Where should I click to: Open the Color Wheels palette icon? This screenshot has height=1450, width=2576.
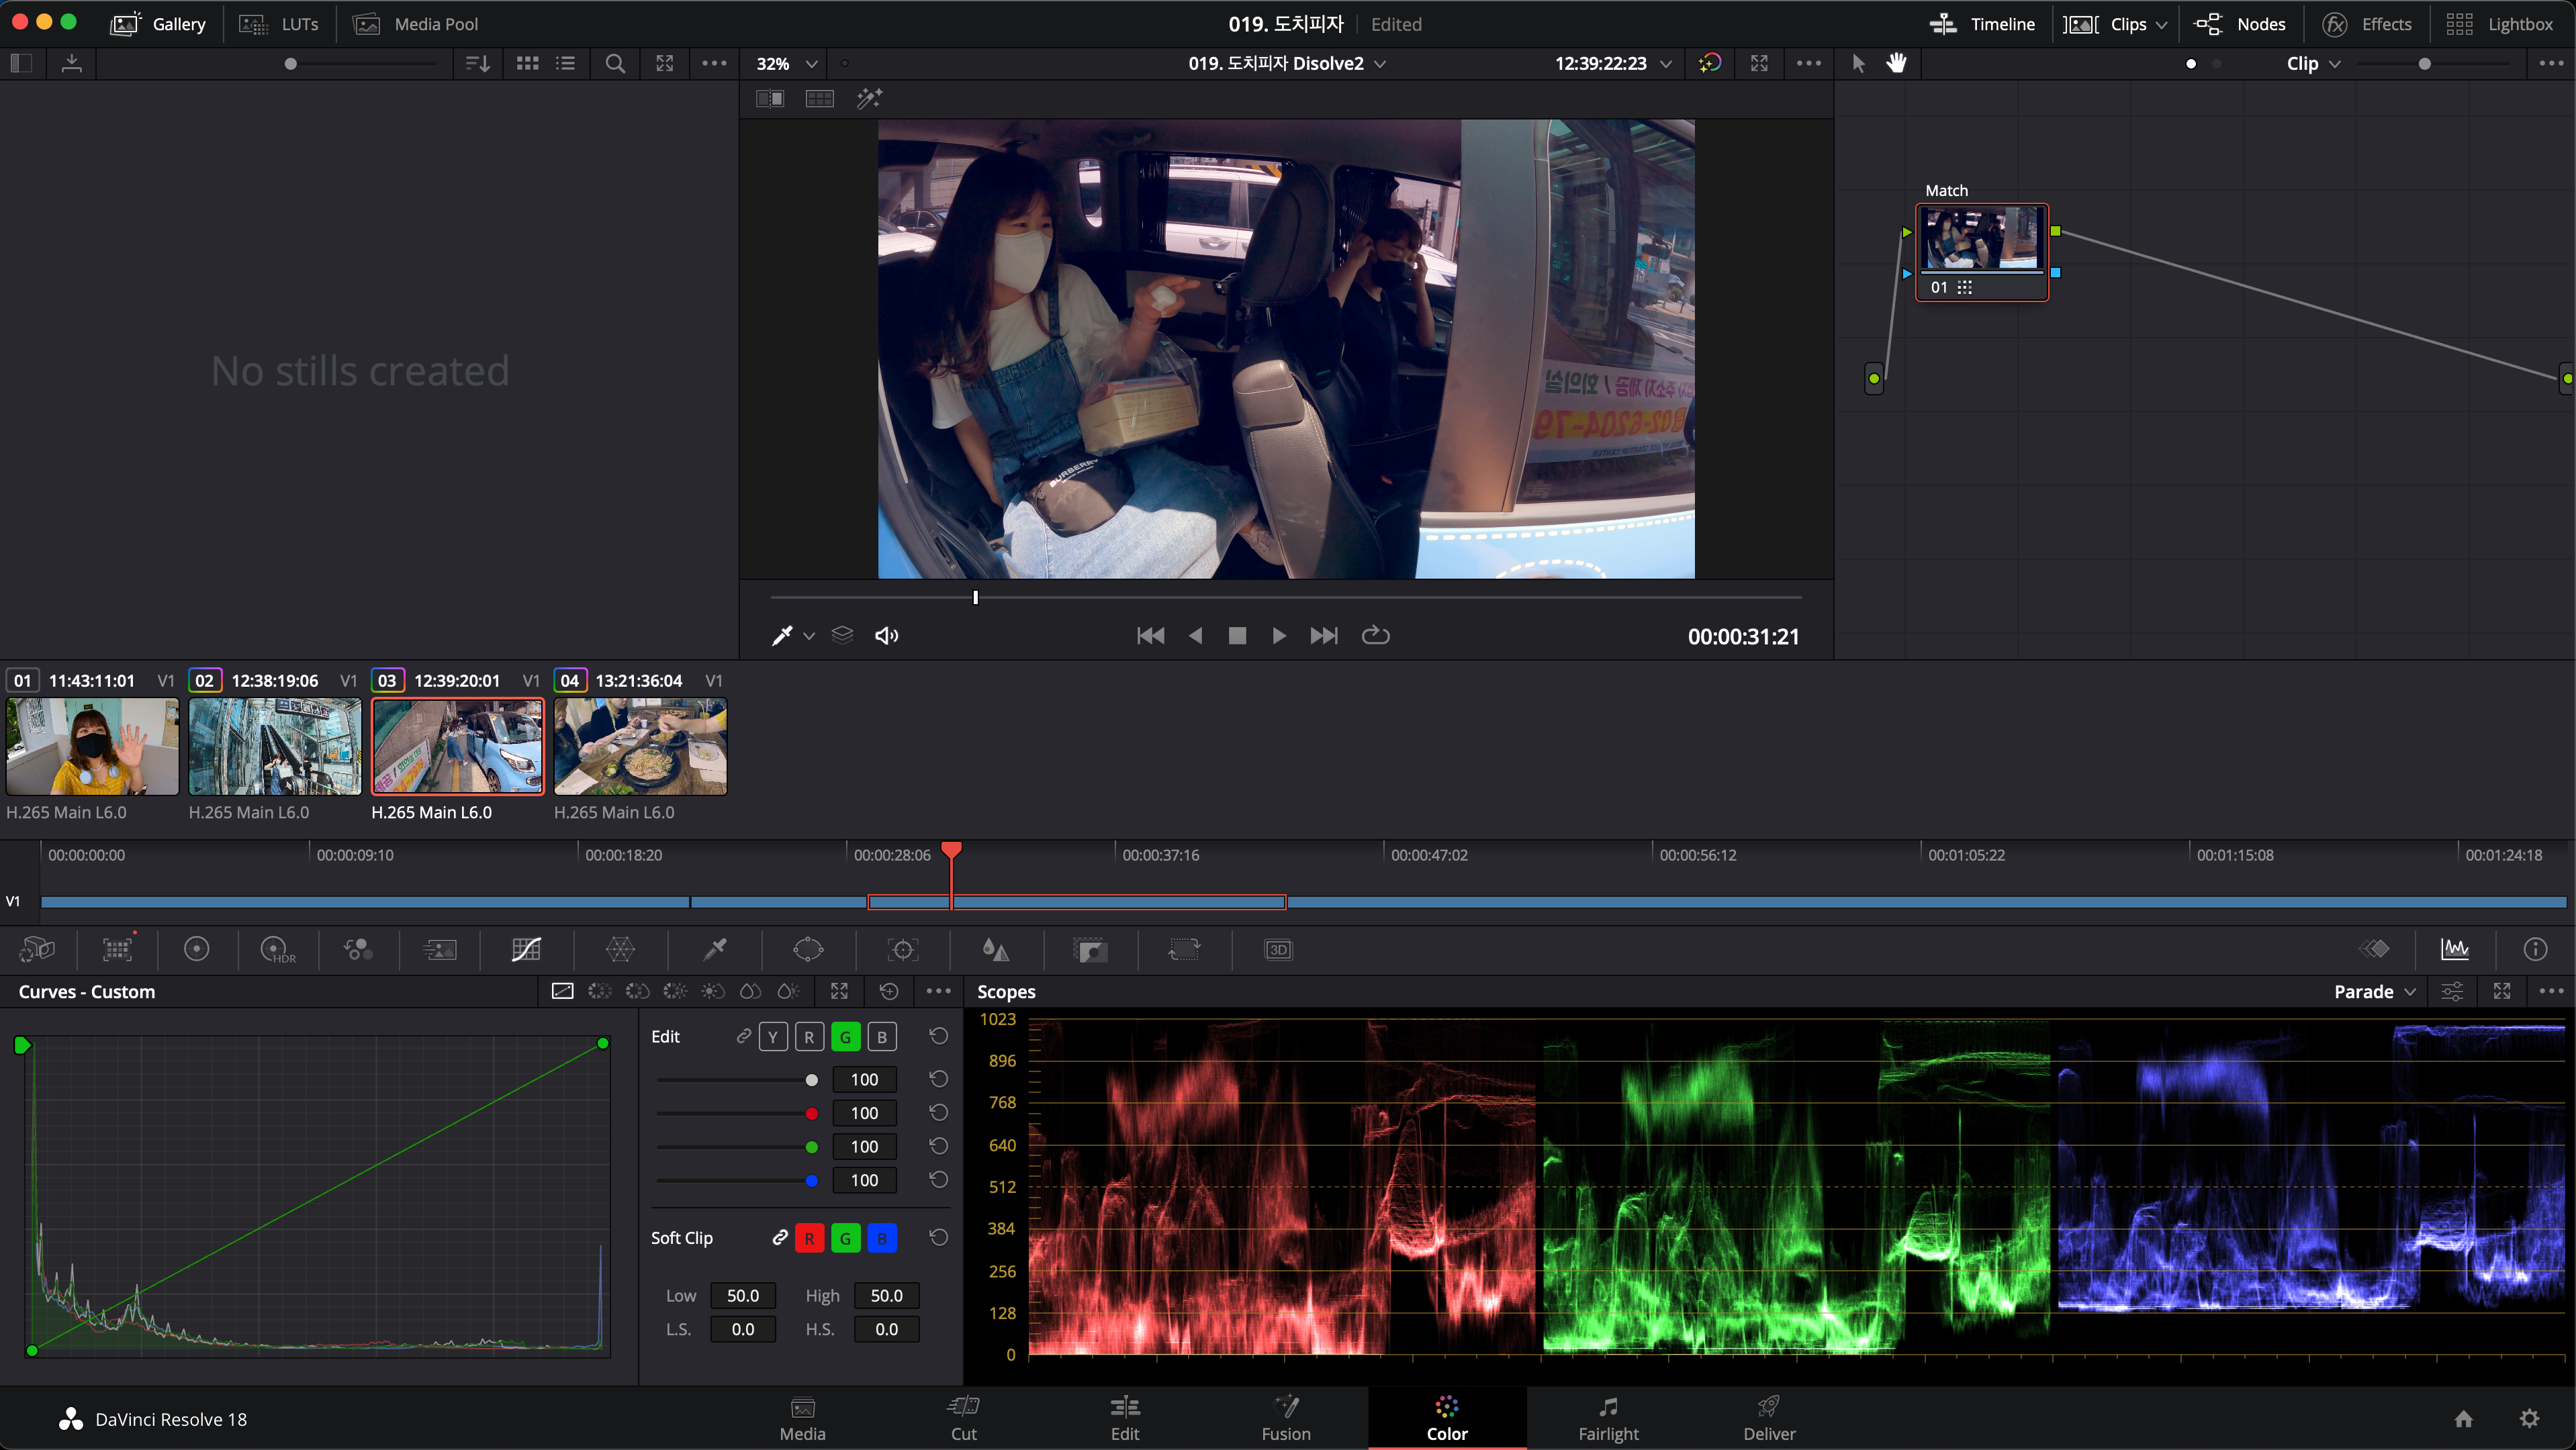[x=196, y=949]
